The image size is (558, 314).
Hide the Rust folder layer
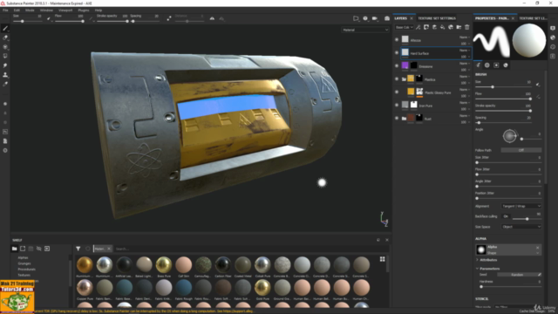pyautogui.click(x=397, y=119)
